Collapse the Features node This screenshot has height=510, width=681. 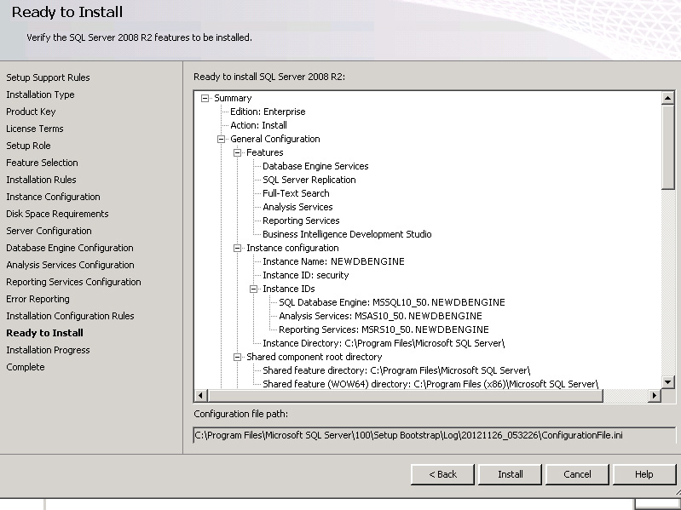pos(237,152)
